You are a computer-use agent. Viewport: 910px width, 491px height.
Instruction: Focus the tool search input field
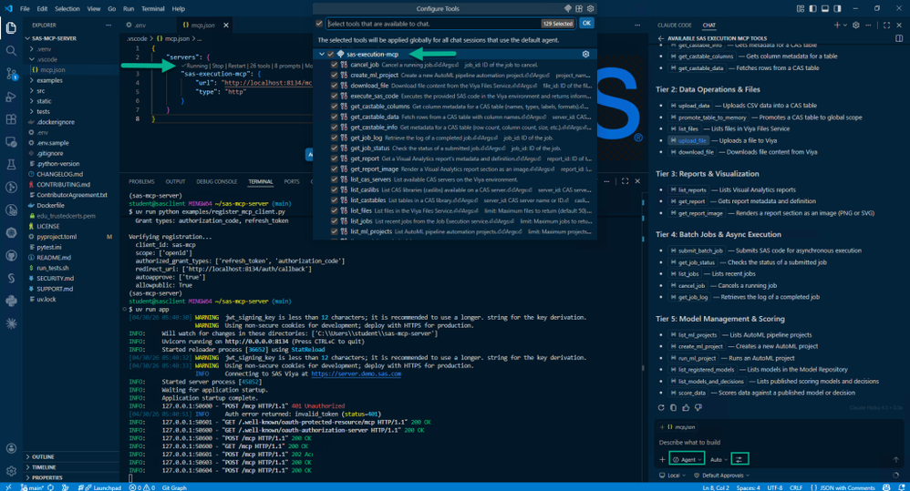point(432,24)
